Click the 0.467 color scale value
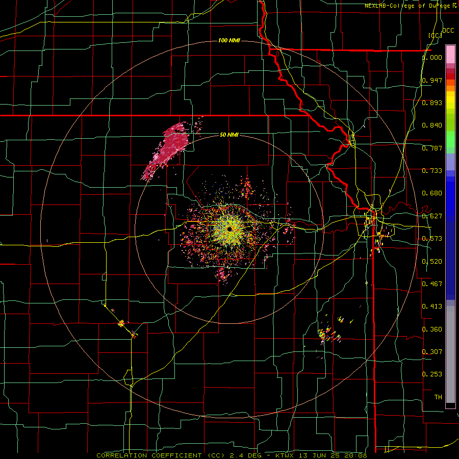 432,284
